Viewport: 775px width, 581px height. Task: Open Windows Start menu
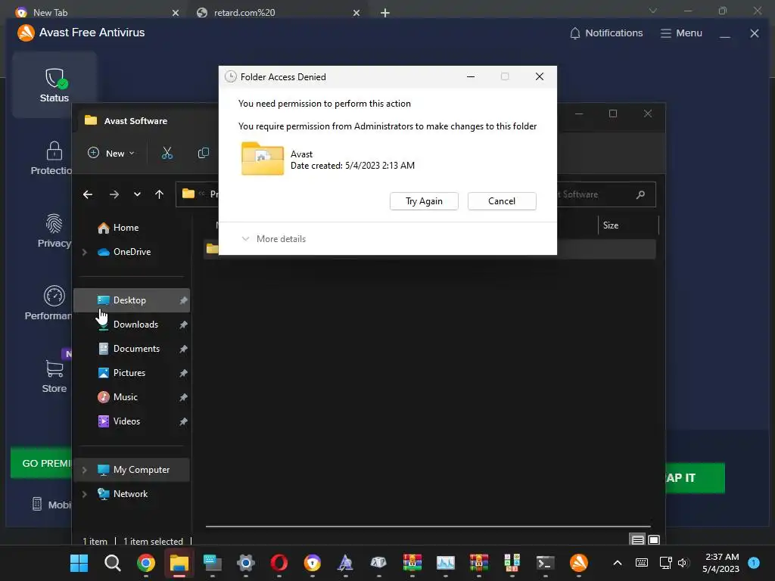(79, 563)
